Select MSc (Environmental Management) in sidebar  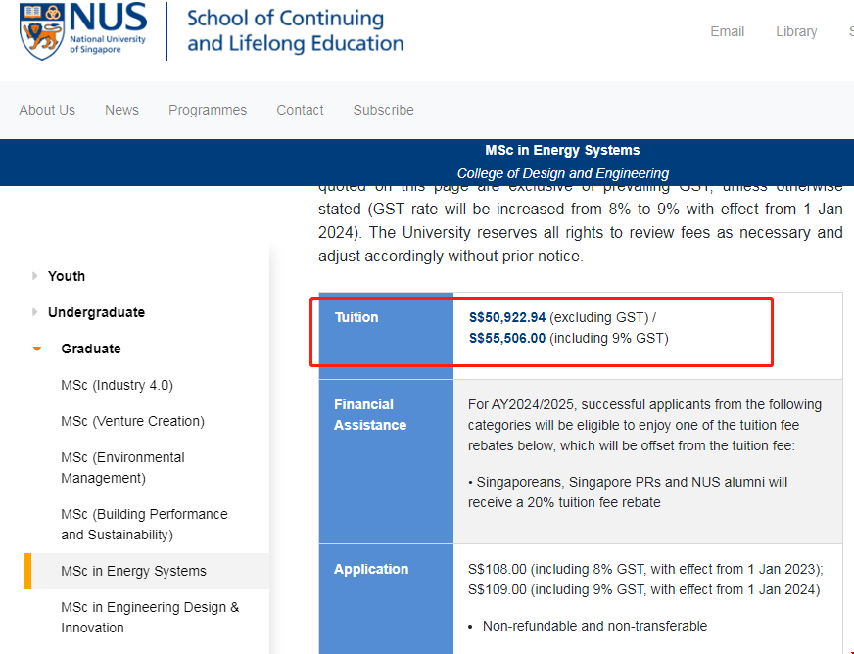click(x=122, y=467)
